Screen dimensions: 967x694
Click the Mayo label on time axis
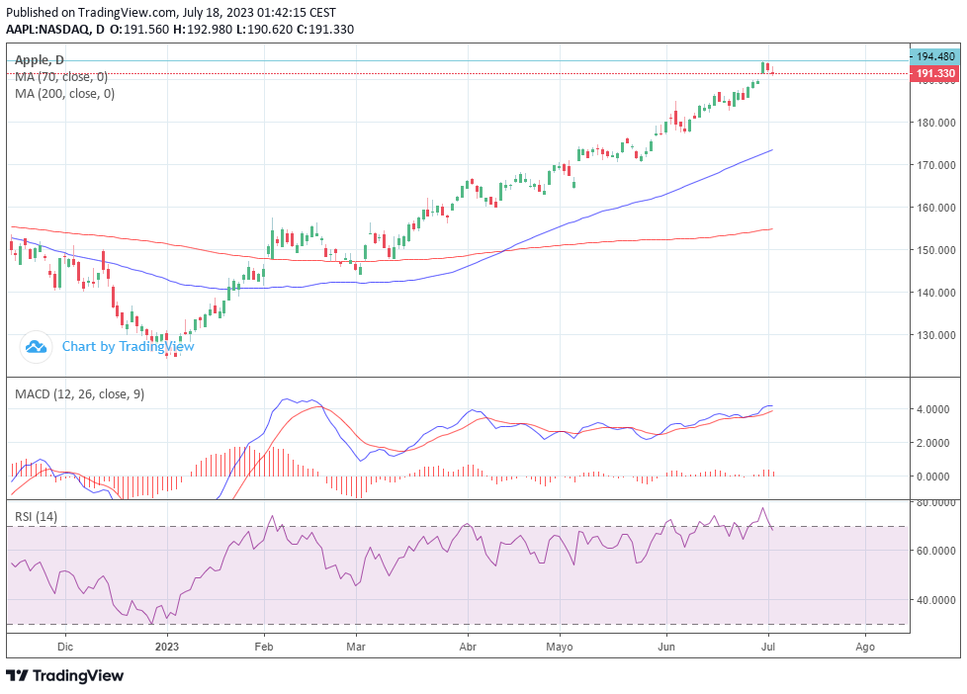[560, 647]
